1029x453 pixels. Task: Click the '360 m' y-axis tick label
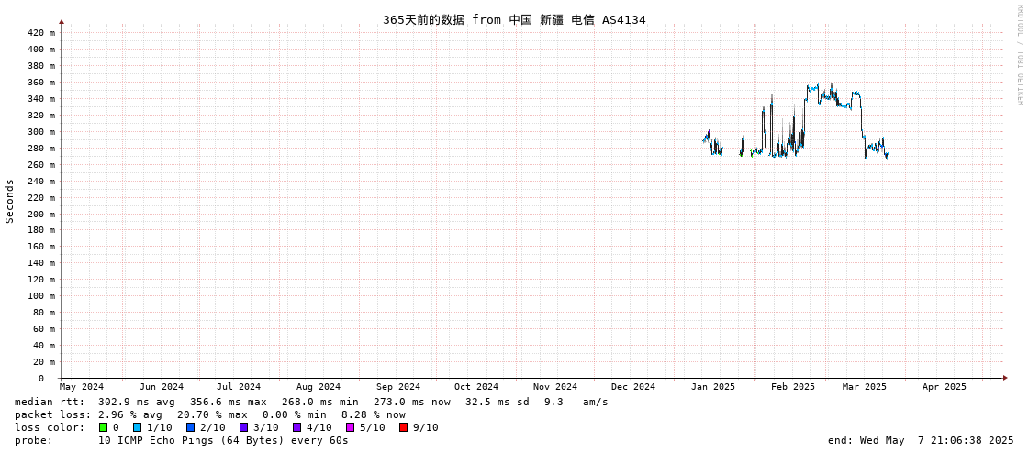pos(42,82)
